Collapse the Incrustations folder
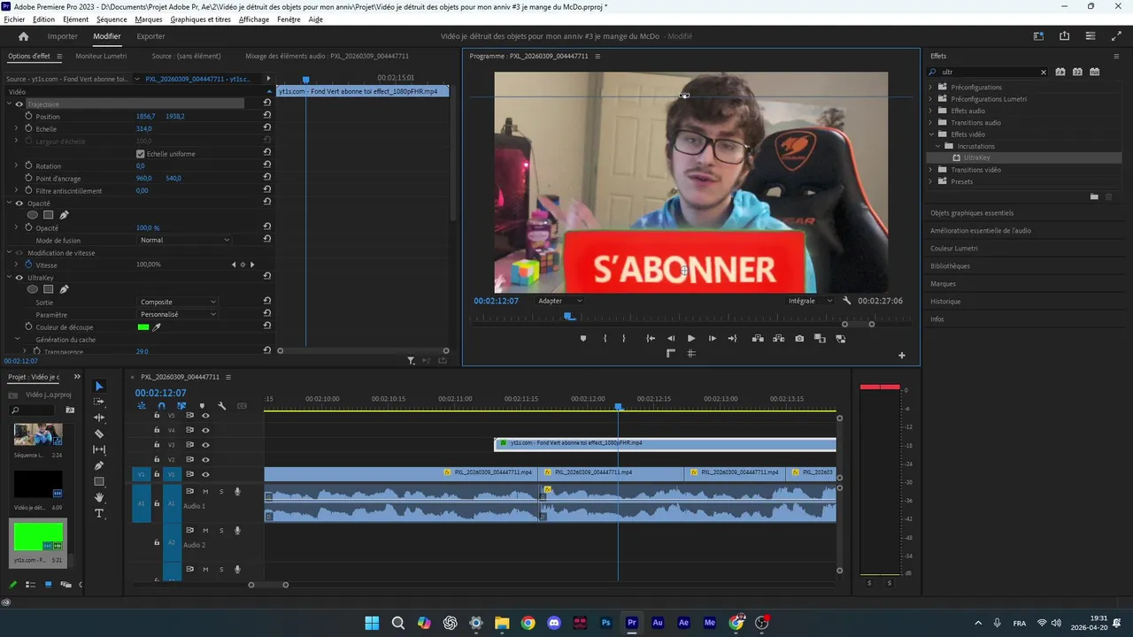Screen dimensions: 1133x637 pyautogui.click(x=938, y=146)
